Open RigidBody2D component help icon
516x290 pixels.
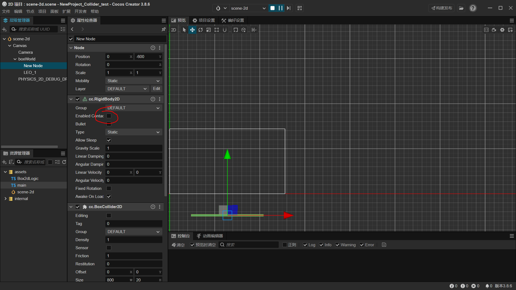(x=153, y=99)
